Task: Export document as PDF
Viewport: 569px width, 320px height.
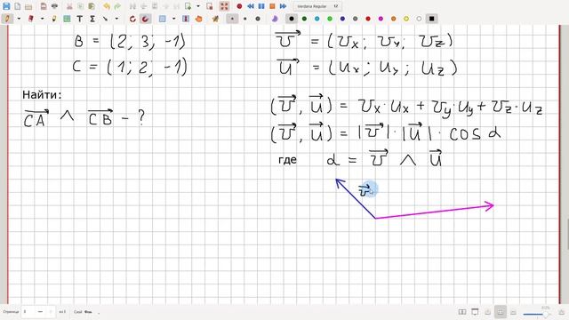Action: pos(44,6)
